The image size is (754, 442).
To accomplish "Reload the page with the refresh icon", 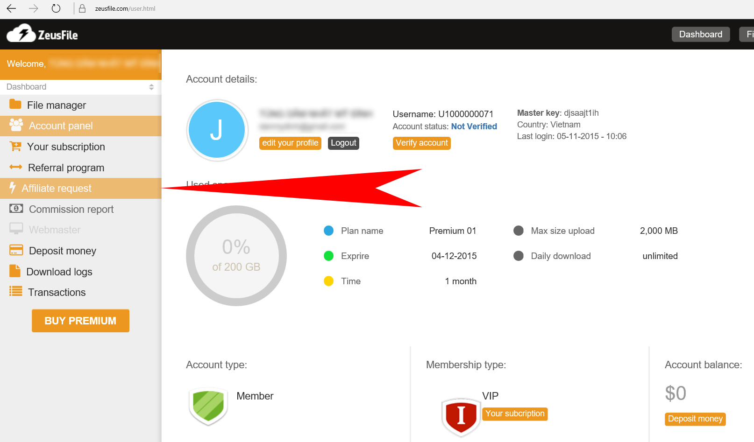I will 56,8.
